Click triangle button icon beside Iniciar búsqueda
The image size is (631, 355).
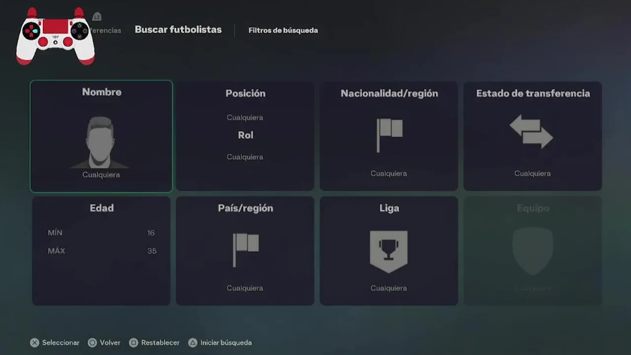pyautogui.click(x=193, y=343)
